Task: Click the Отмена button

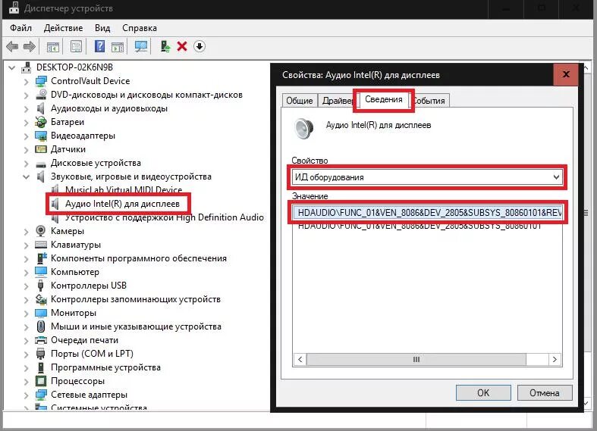Action: [545, 392]
